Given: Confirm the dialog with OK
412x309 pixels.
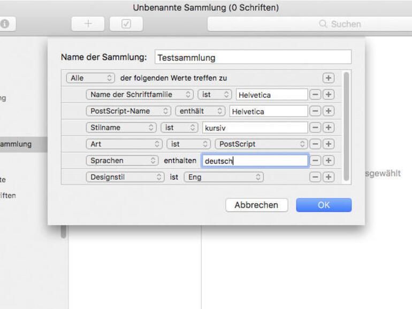Looking at the screenshot, I should [x=324, y=205].
